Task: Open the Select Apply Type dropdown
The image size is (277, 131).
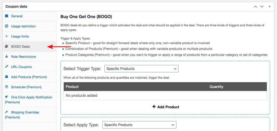Action: pyautogui.click(x=139, y=125)
